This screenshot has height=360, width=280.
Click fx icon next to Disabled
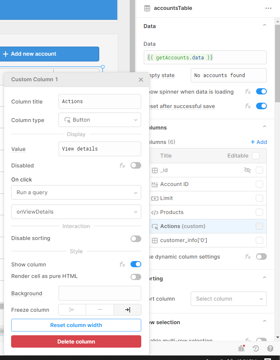(x=122, y=165)
